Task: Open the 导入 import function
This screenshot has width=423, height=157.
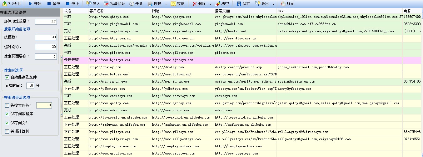Action: click(93, 4)
